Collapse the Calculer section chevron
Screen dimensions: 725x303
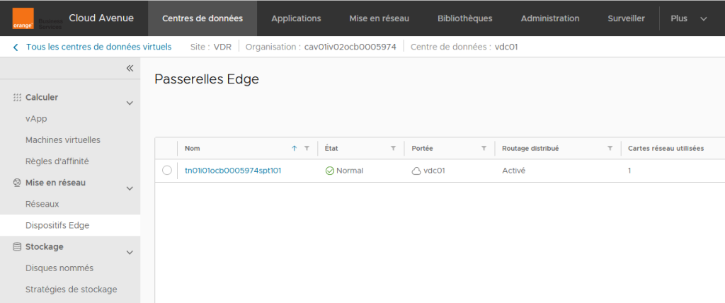130,103
